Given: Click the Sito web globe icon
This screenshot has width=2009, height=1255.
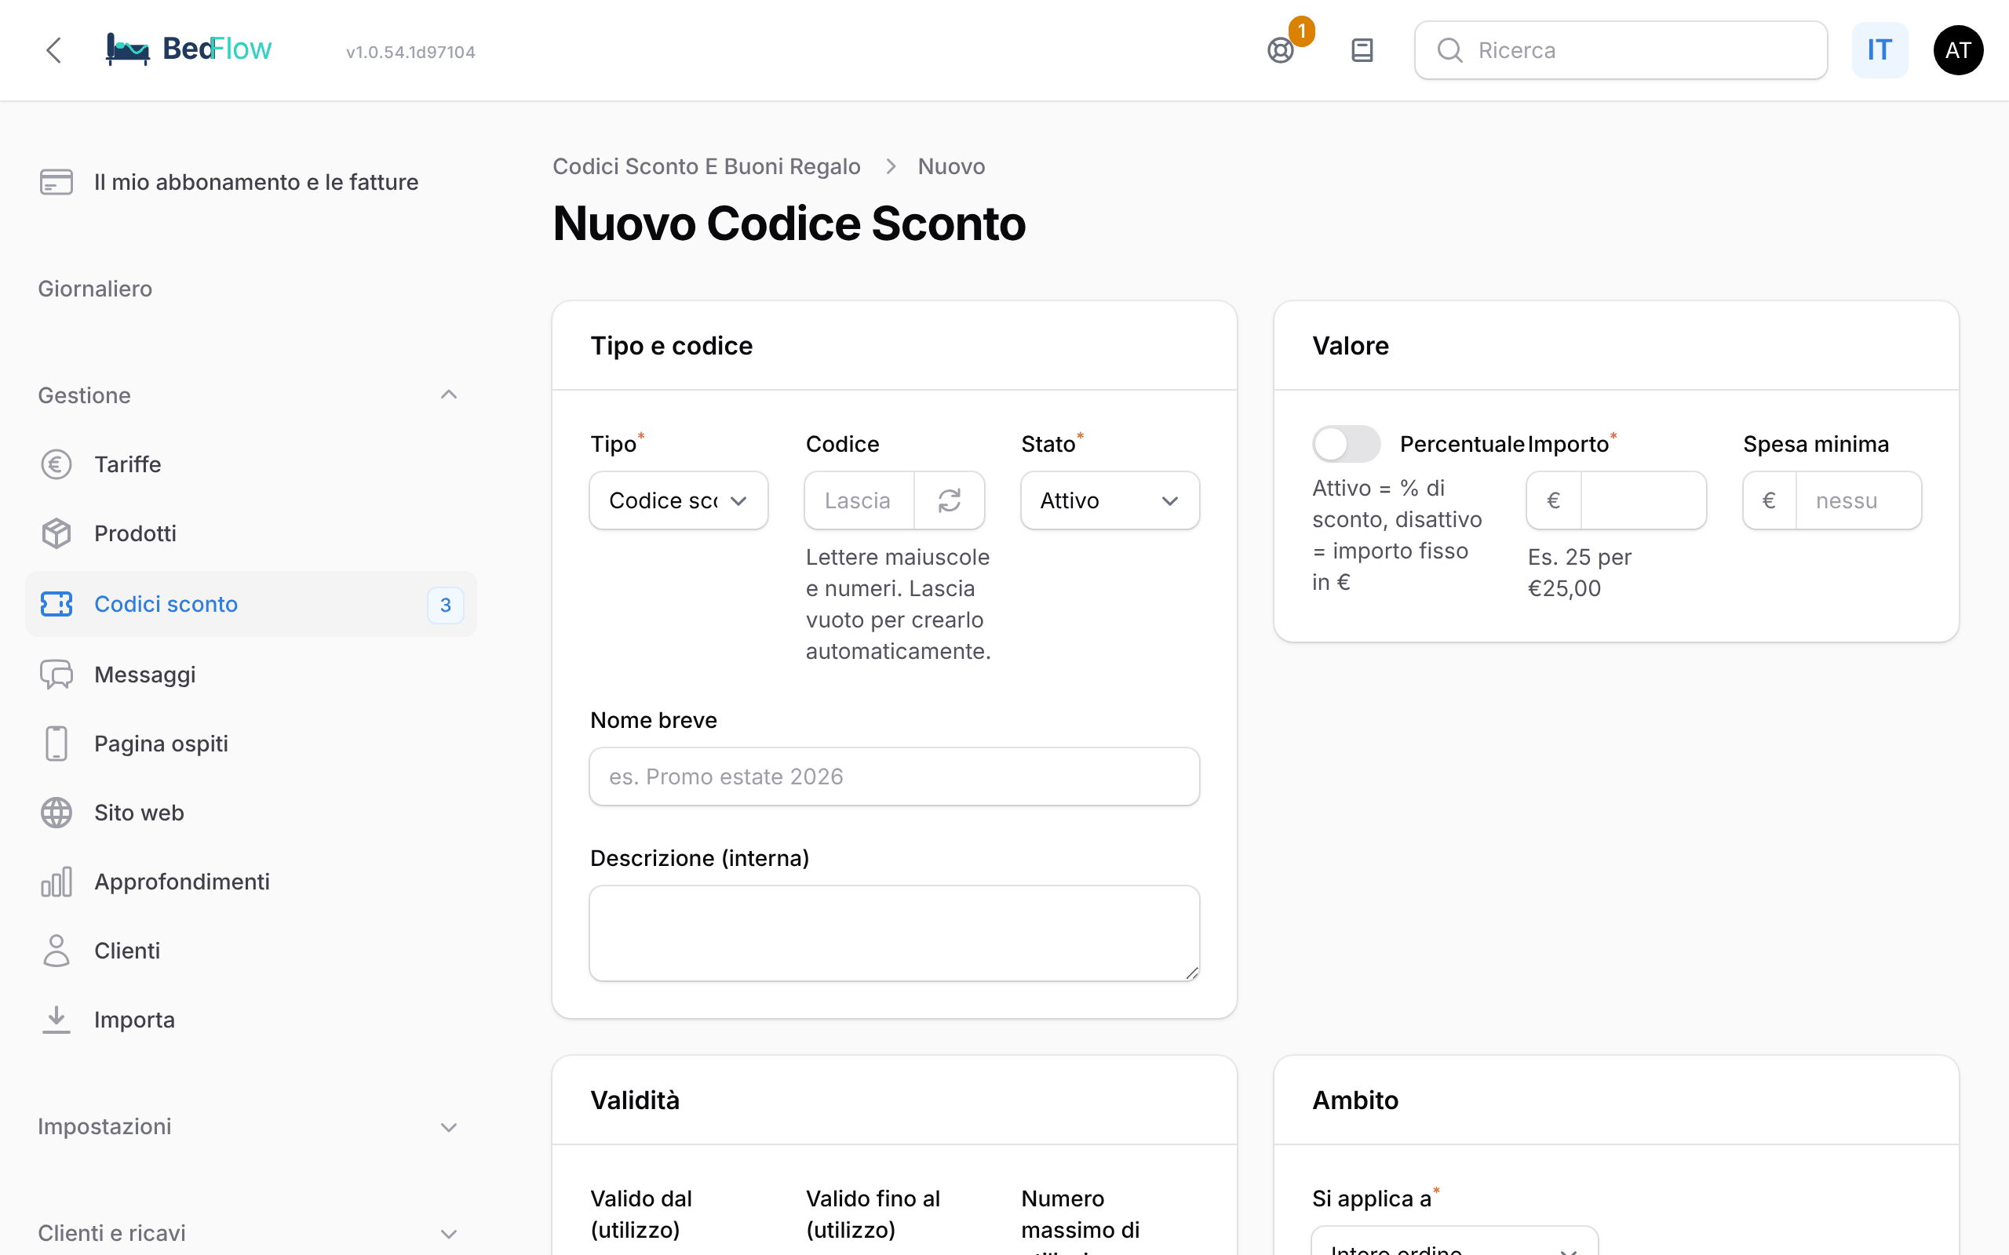Looking at the screenshot, I should tap(57, 813).
